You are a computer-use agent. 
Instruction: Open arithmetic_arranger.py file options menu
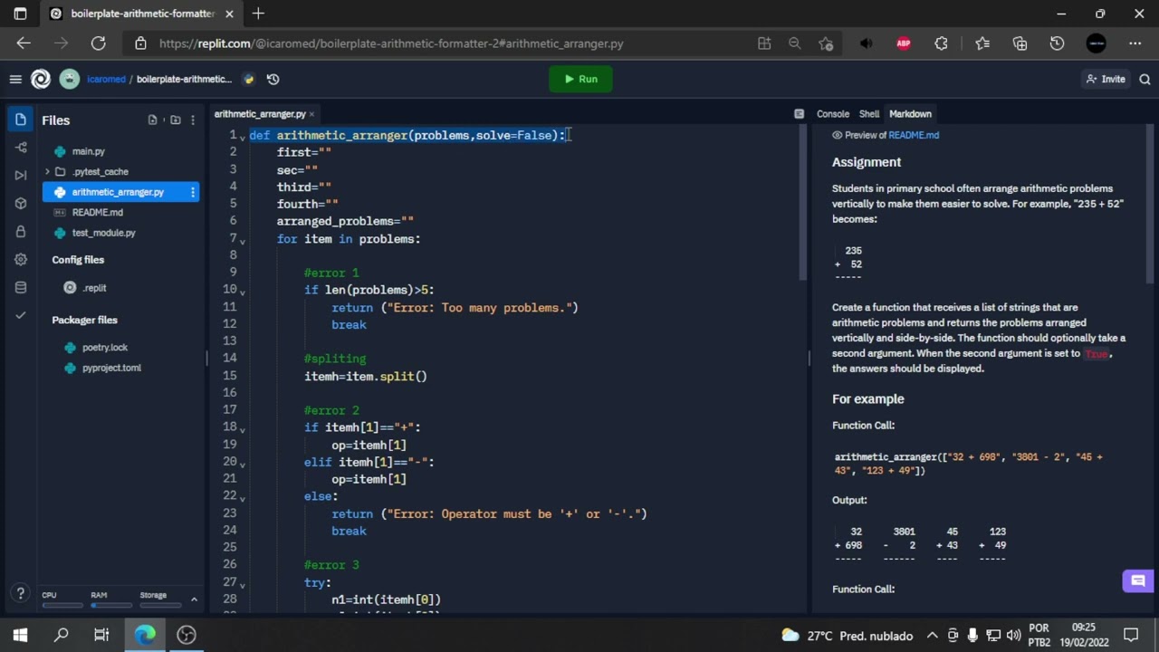click(x=192, y=192)
